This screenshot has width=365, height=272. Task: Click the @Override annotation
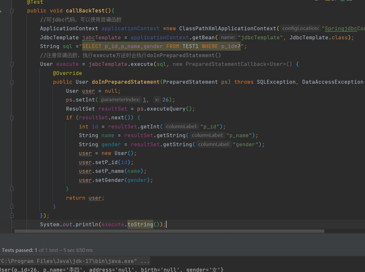tap(67, 73)
